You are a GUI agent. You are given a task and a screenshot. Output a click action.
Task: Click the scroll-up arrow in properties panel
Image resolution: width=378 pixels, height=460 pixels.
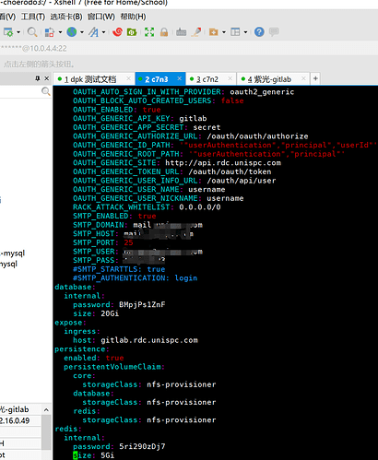point(46,410)
